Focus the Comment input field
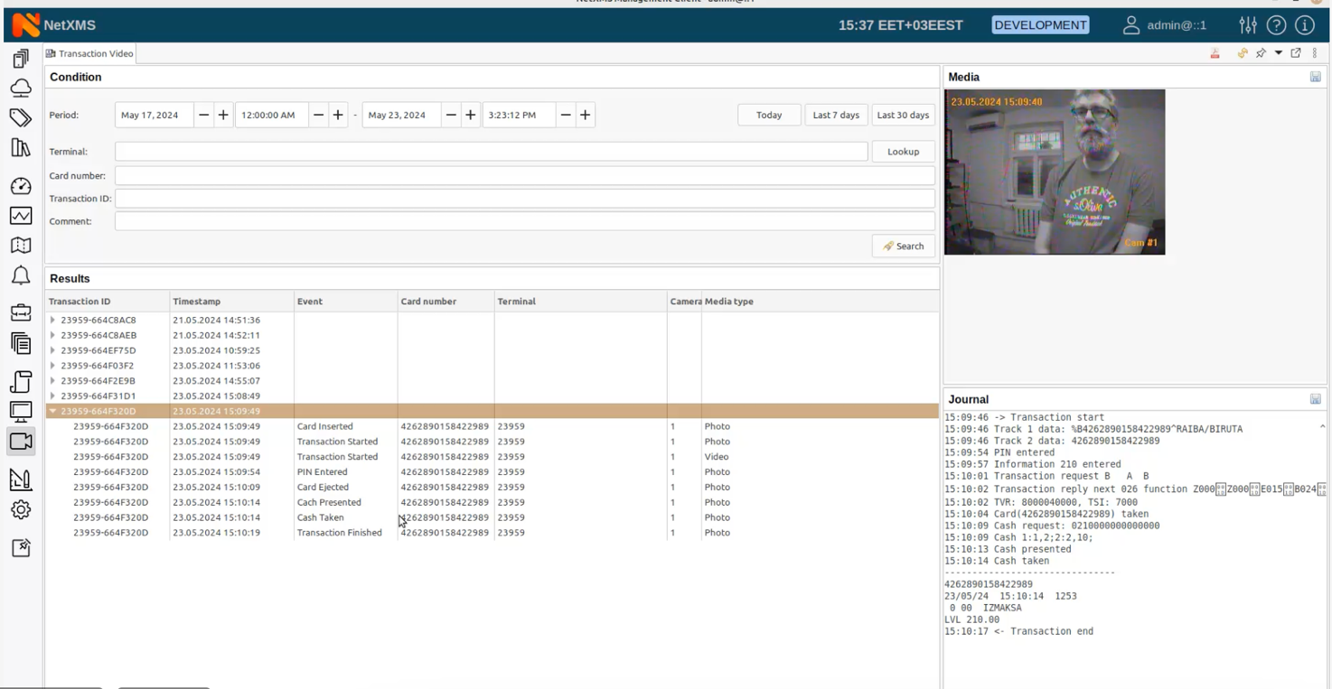 (x=524, y=221)
